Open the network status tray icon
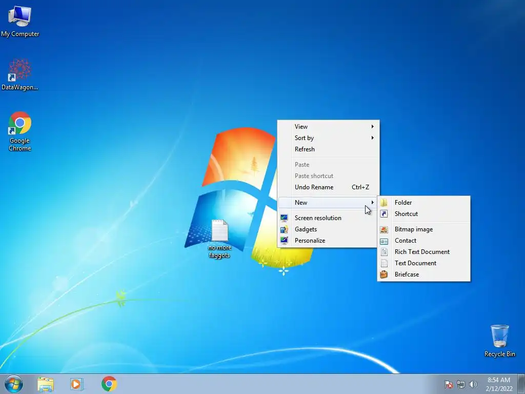This screenshot has height=394, width=525. tap(461, 384)
